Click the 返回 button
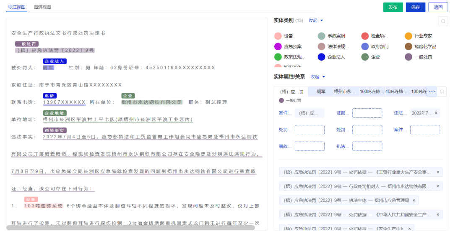The image size is (453, 234). [x=438, y=7]
